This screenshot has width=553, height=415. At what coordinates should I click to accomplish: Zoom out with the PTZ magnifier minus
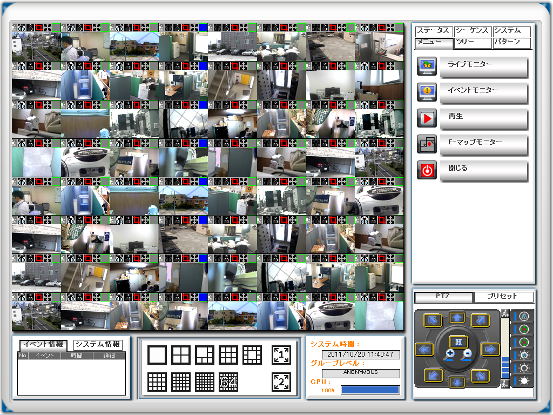tap(467, 354)
